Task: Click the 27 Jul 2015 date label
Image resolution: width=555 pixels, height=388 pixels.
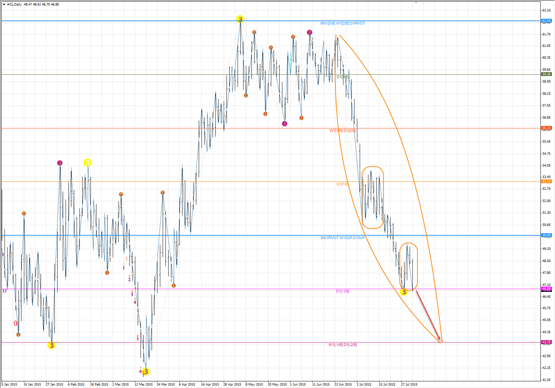Action: (409, 385)
